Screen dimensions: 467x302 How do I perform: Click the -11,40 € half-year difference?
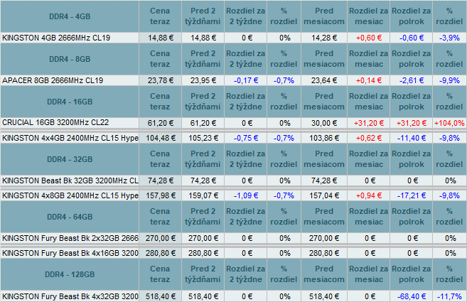point(412,138)
